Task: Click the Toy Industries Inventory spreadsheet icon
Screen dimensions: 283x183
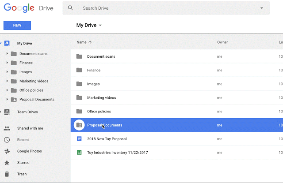Action: pos(79,153)
